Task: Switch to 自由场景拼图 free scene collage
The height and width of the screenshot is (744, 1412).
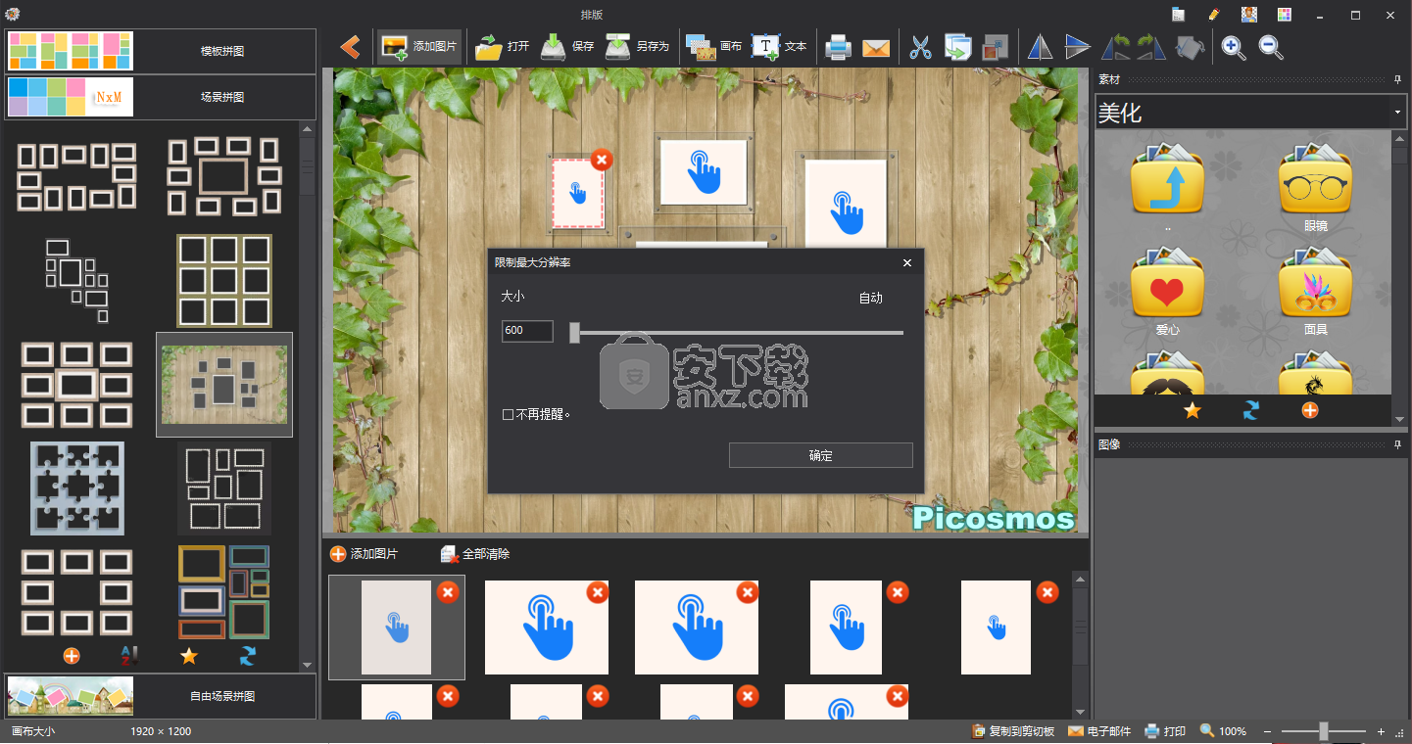Action: click(161, 696)
